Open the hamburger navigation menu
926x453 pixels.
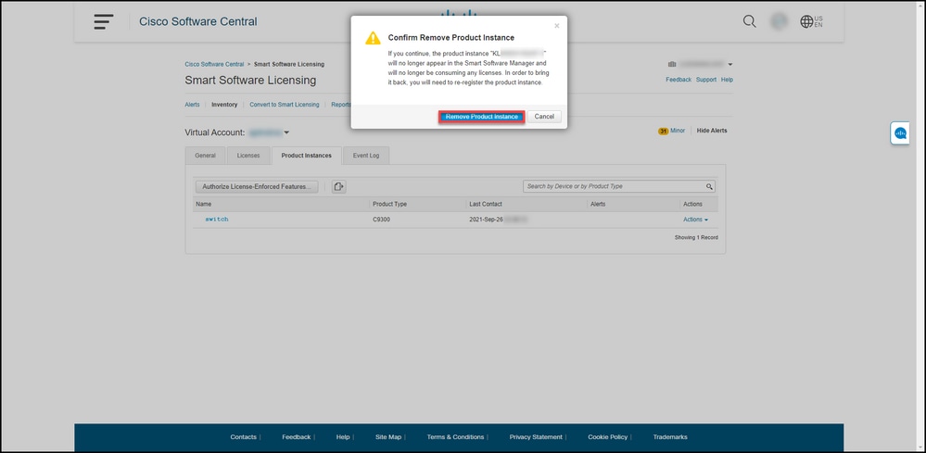pos(103,22)
